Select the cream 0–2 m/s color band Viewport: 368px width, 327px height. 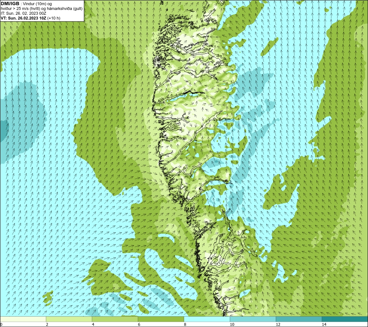pyautogui.click(x=23, y=319)
